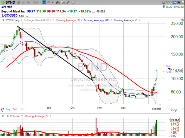The image size is (185, 138).
Task: Click the 117.50 blue price label
Action: point(166,67)
